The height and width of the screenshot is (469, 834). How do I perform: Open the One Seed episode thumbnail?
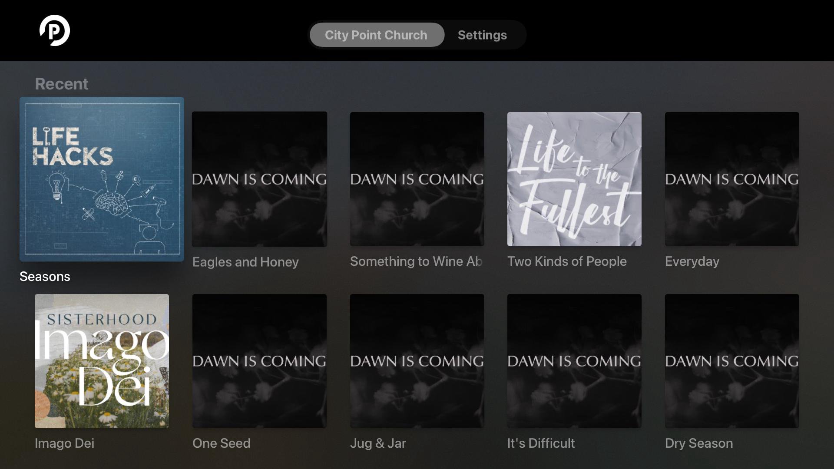(x=259, y=361)
